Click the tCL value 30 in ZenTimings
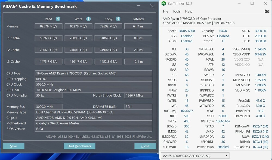 pyautogui.click(x=187, y=49)
